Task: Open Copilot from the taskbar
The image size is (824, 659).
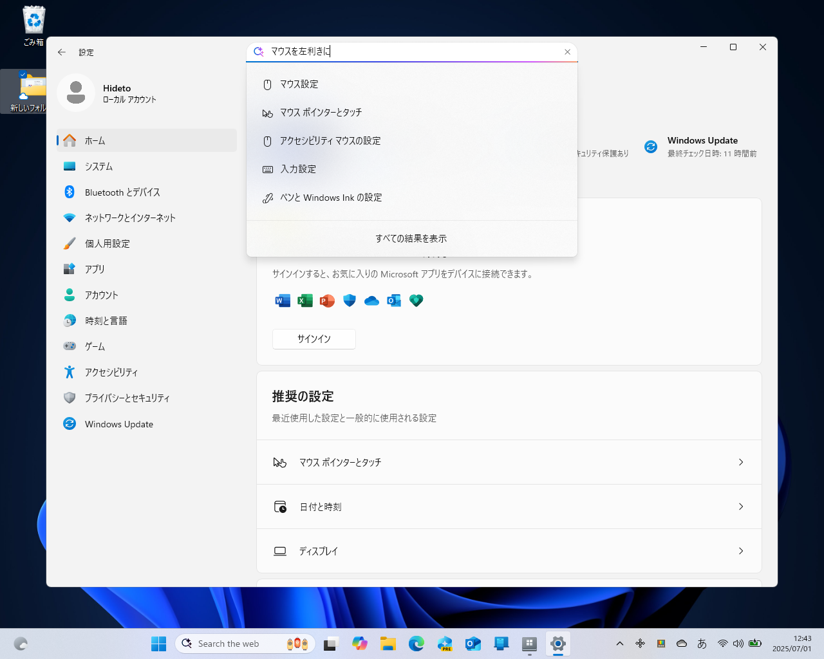Action: (x=360, y=644)
